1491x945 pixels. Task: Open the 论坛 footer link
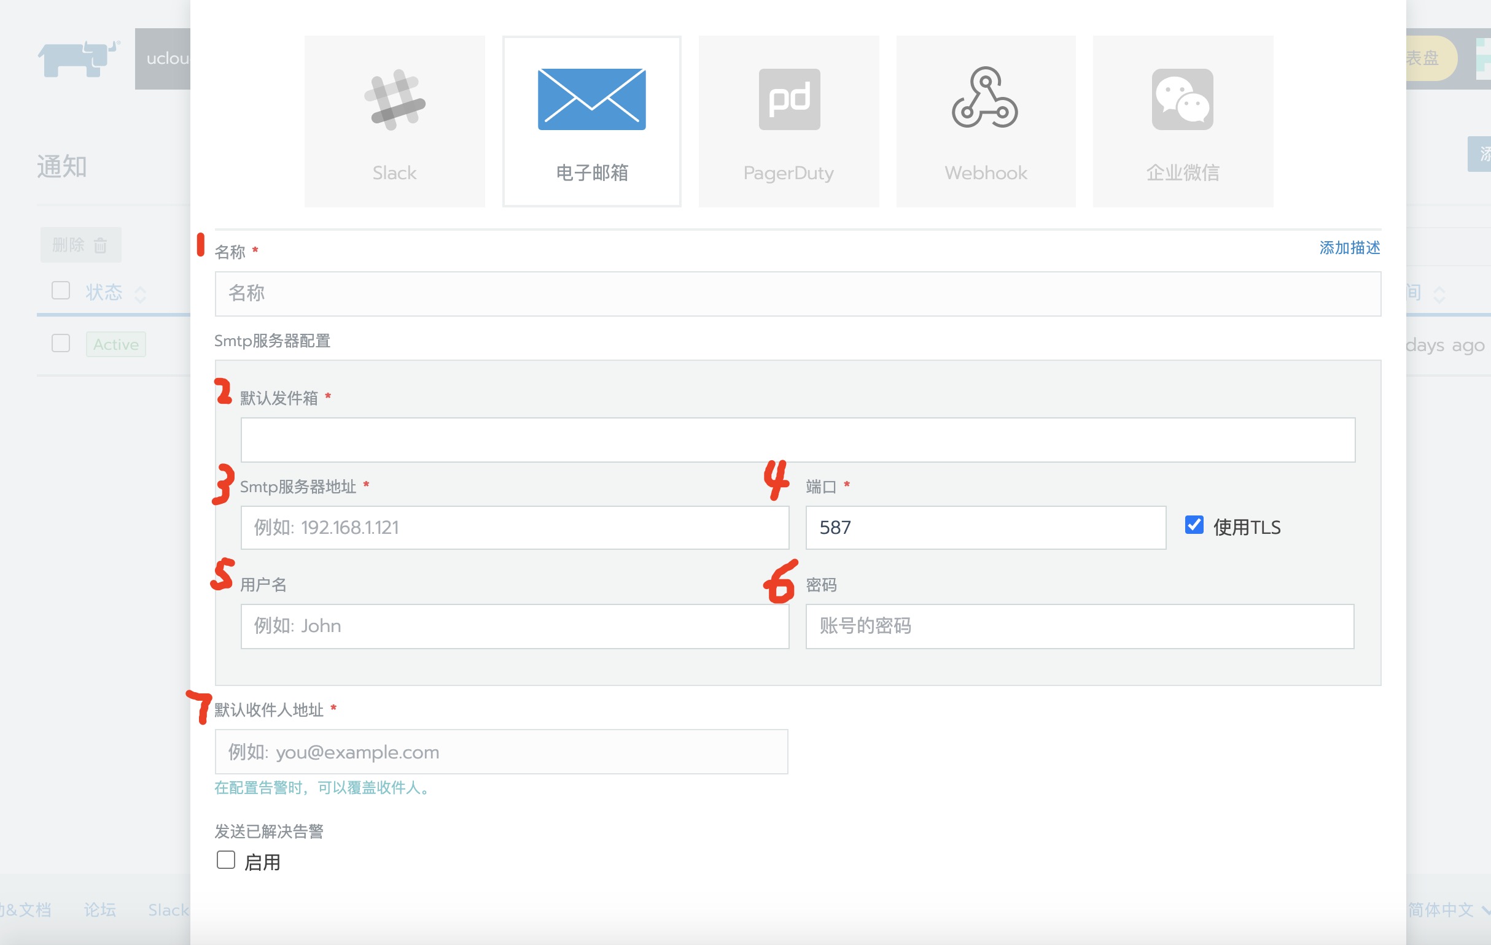(99, 910)
